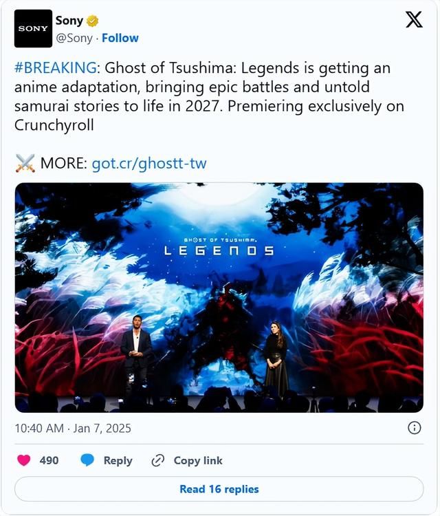Click the X logo icon
The width and height of the screenshot is (440, 516).
click(x=414, y=19)
